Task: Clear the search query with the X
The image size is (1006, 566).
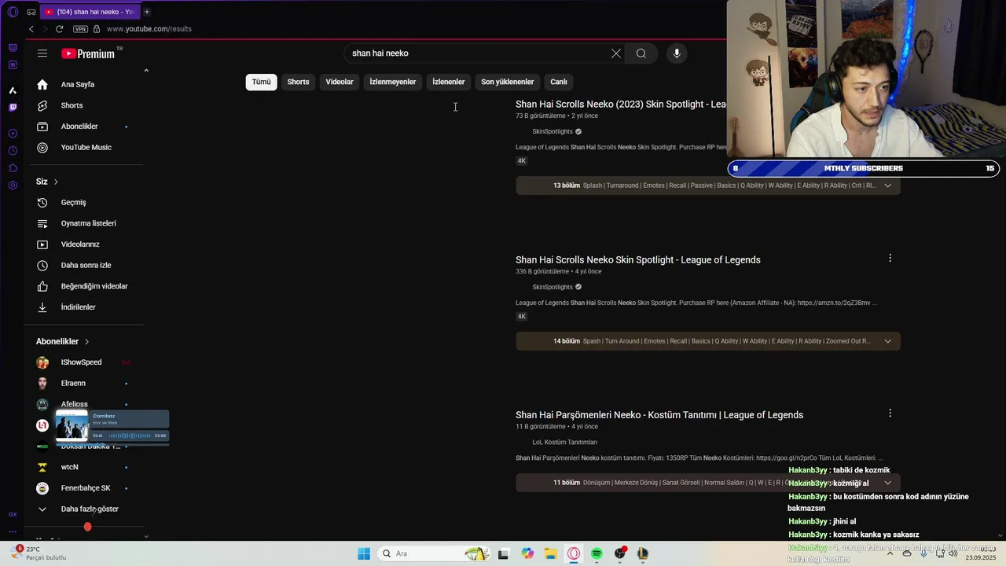Action: [x=616, y=53]
